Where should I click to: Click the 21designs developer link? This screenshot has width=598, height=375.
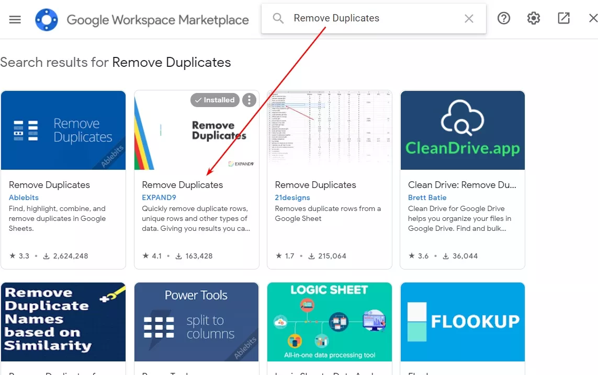click(292, 197)
